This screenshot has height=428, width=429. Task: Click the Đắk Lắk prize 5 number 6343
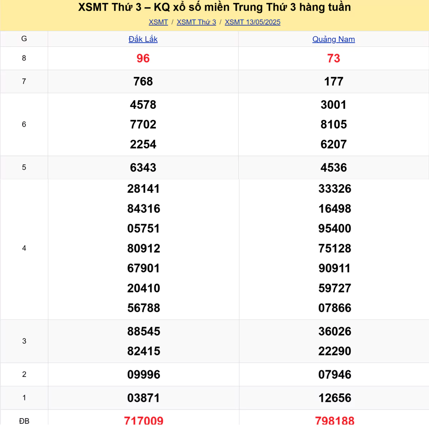tap(143, 168)
